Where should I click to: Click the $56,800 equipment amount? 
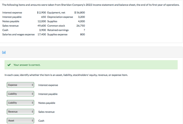point(80,13)
